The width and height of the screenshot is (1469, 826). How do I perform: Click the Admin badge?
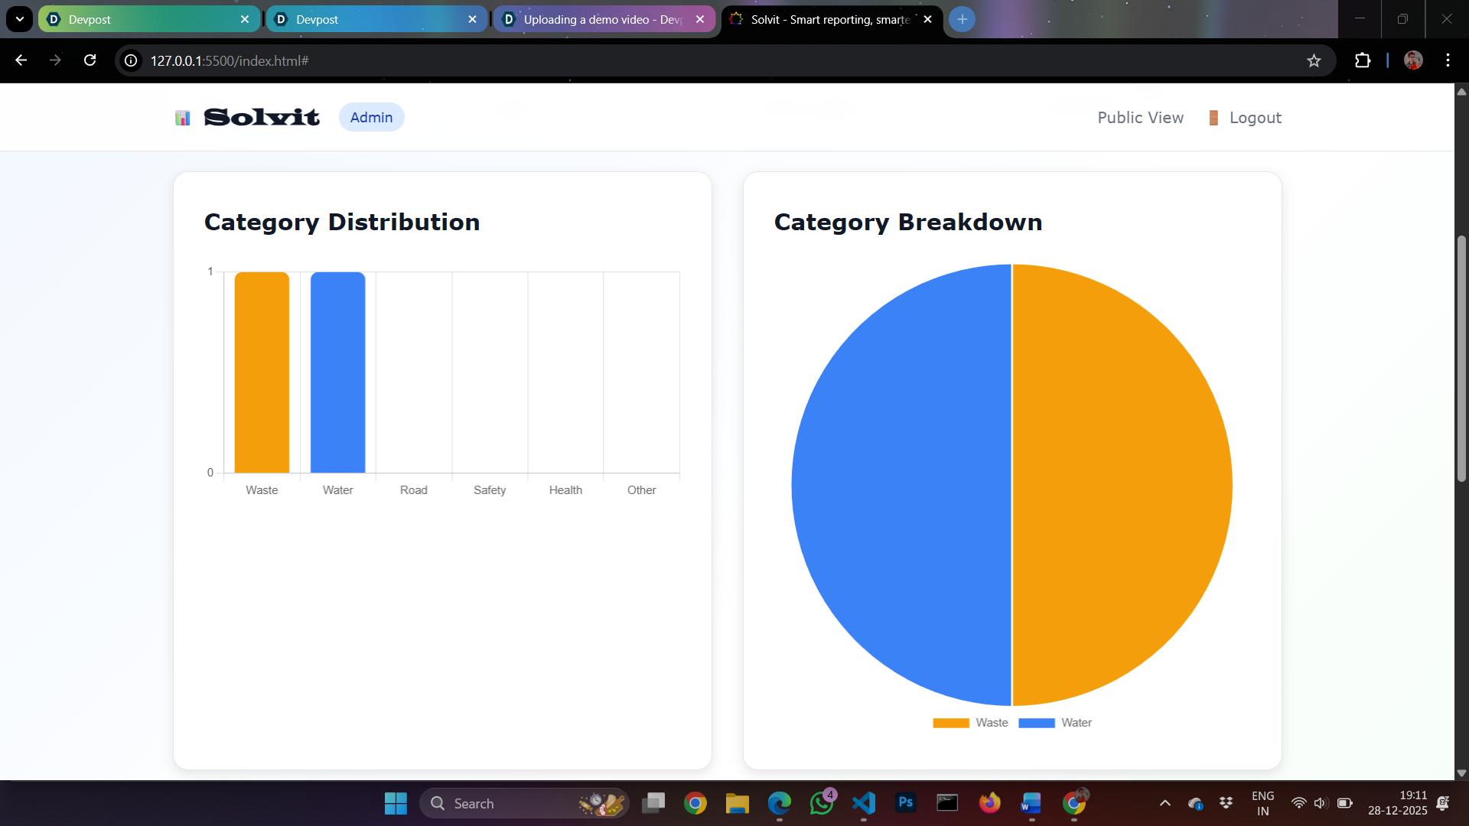point(371,117)
